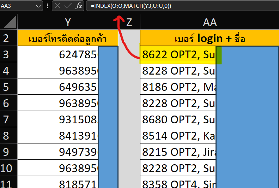Expand the Name Box dropdown arrow
279x188 pixels.
(38, 6)
